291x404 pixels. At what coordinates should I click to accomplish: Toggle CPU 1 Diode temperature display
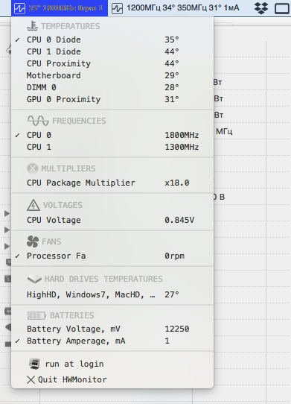112,51
